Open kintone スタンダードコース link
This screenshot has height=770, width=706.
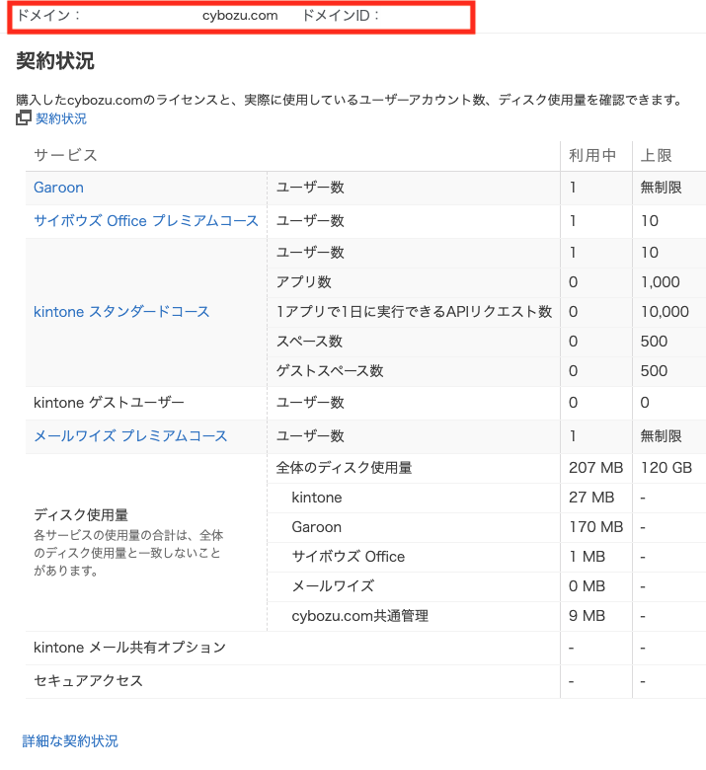click(121, 312)
